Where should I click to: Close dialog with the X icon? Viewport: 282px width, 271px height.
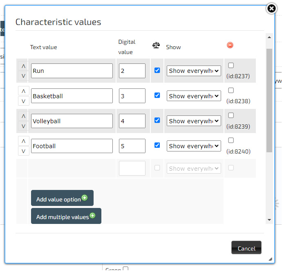coord(271,9)
